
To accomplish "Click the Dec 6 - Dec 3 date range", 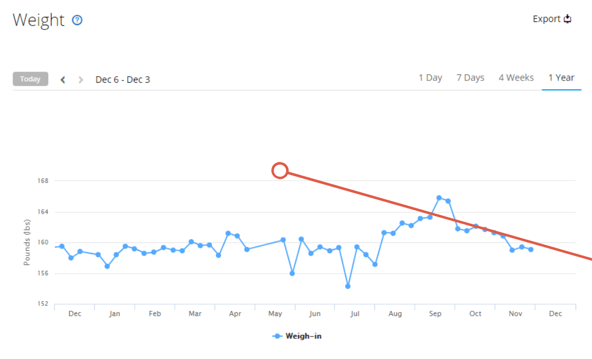I will (x=123, y=79).
